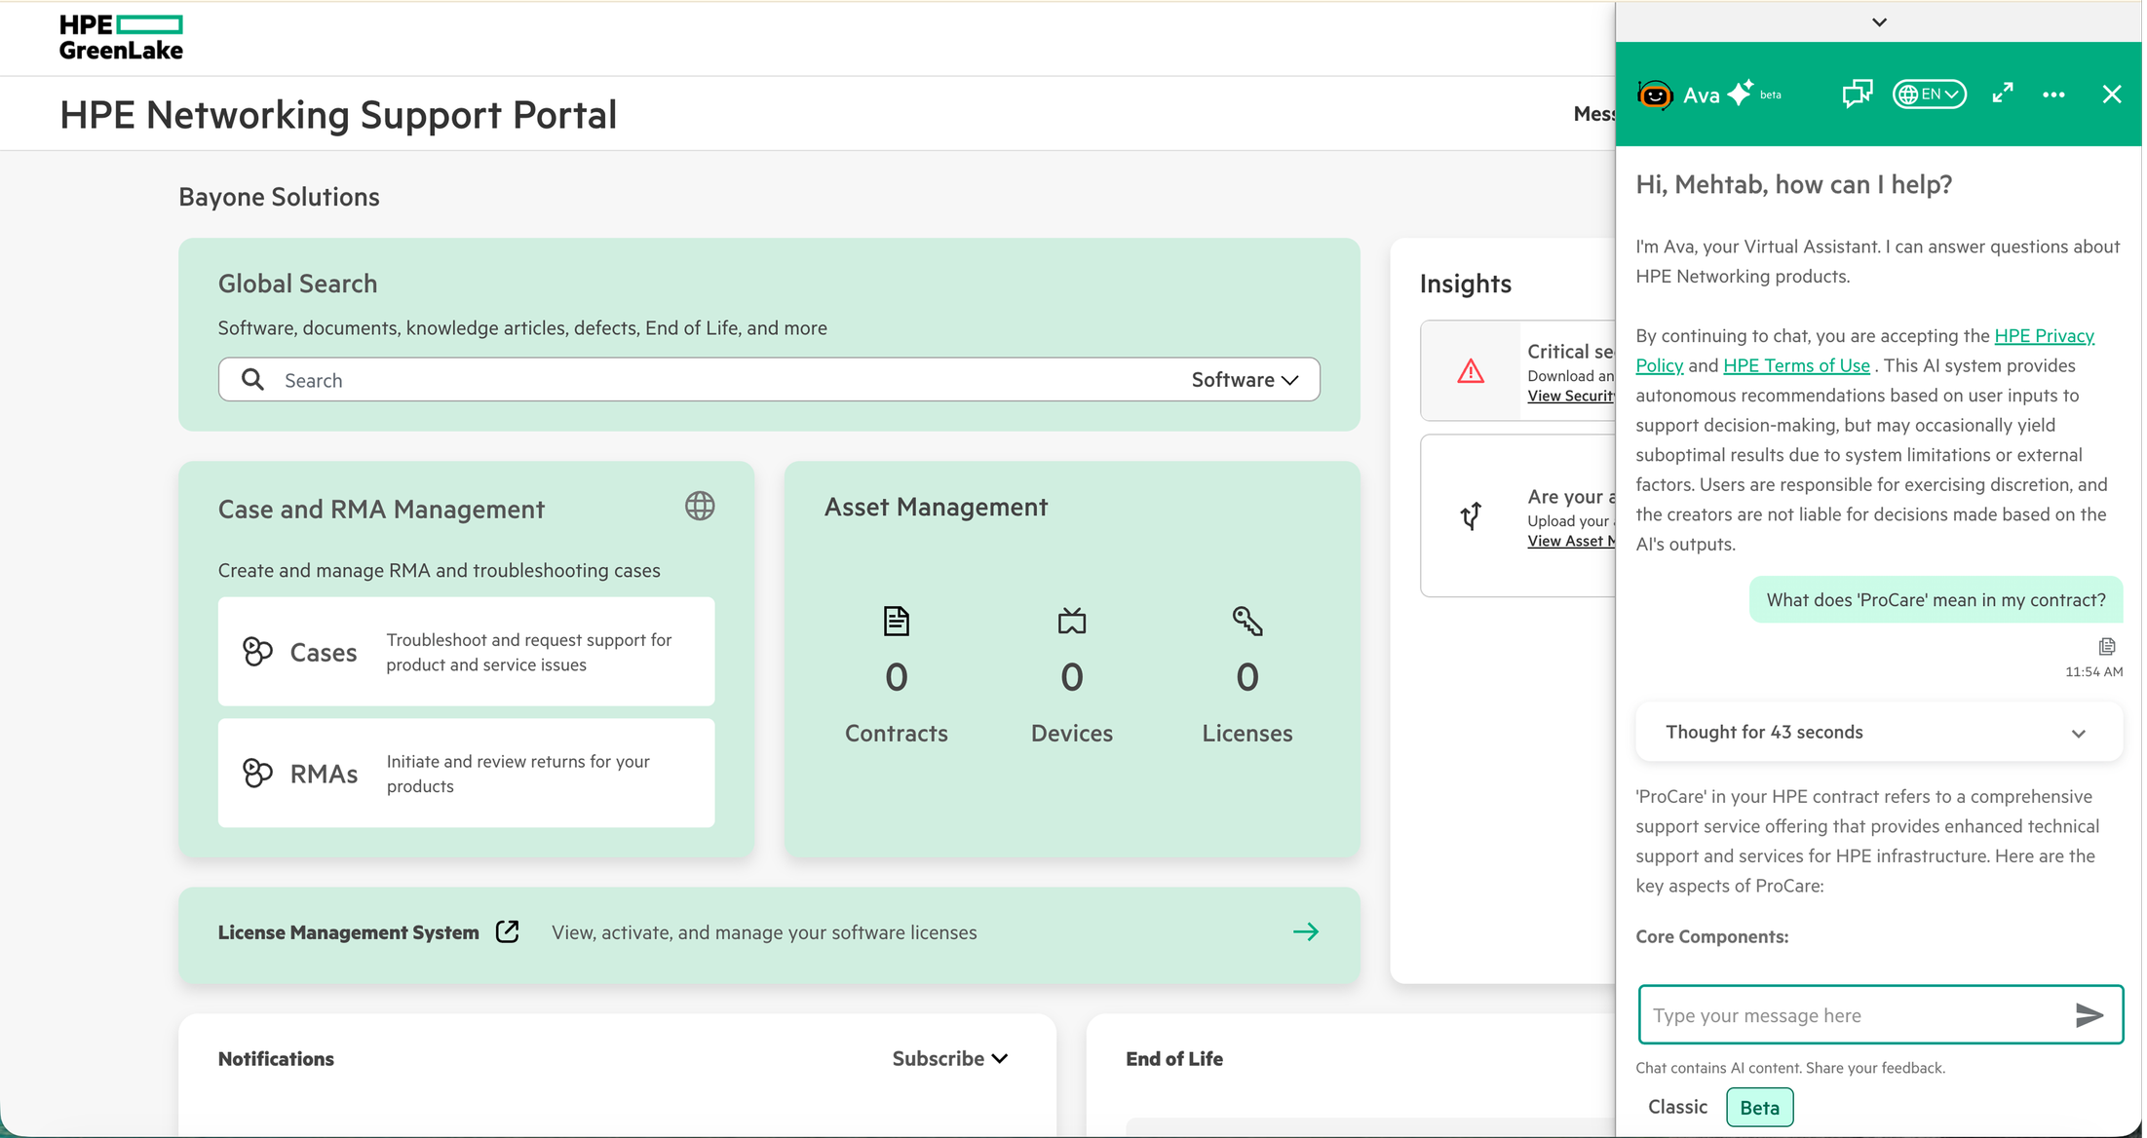Click the 'Type your message here' field

point(1852,1015)
